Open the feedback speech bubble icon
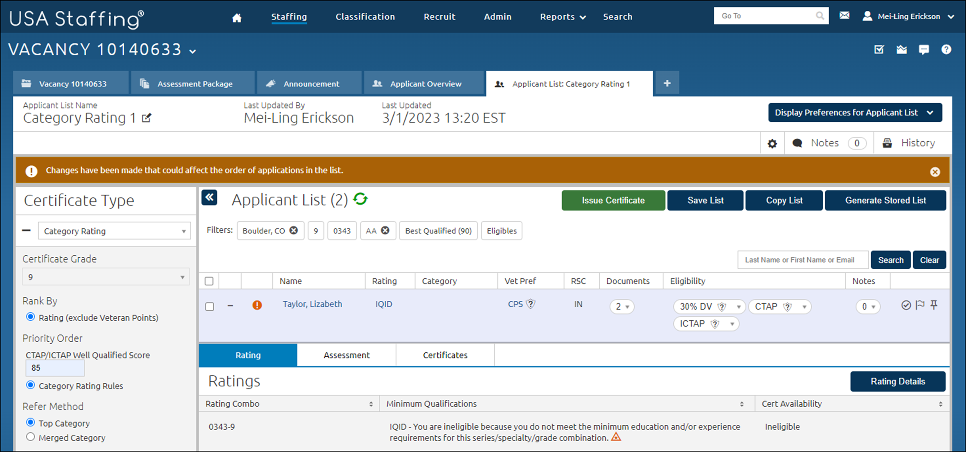This screenshot has height=452, width=966. 924,50
